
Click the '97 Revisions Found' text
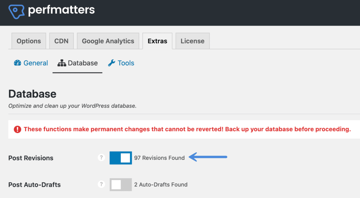point(159,158)
